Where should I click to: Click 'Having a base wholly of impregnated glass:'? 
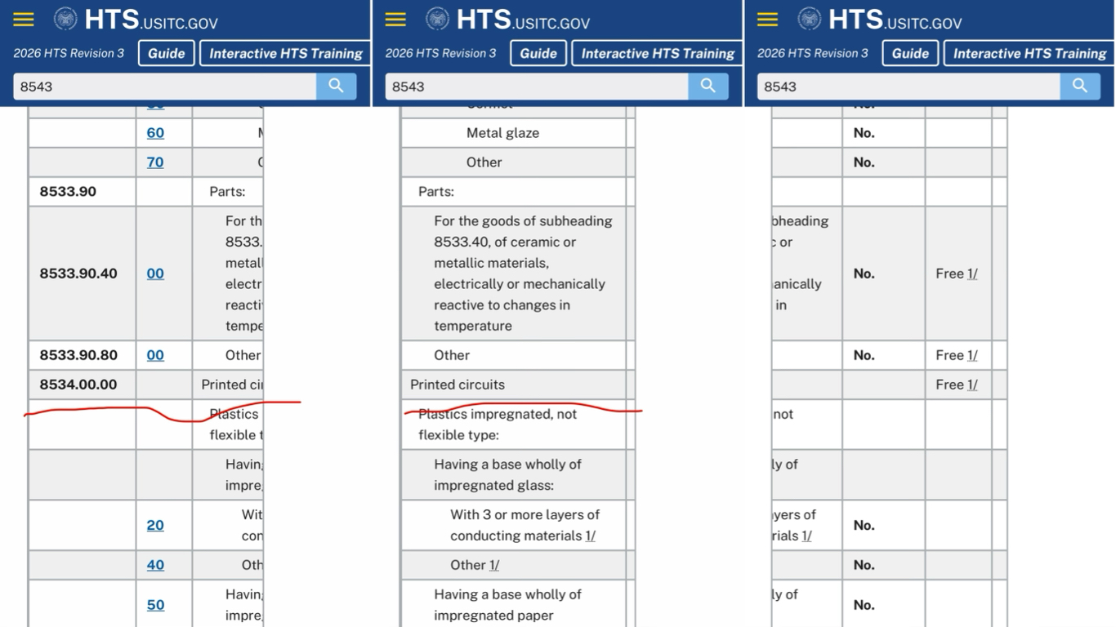click(514, 474)
